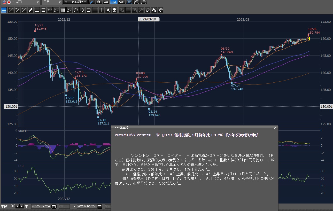333x211 pixels.
Task: Click the 2023/10/27 end date field
Action: tap(87, 206)
